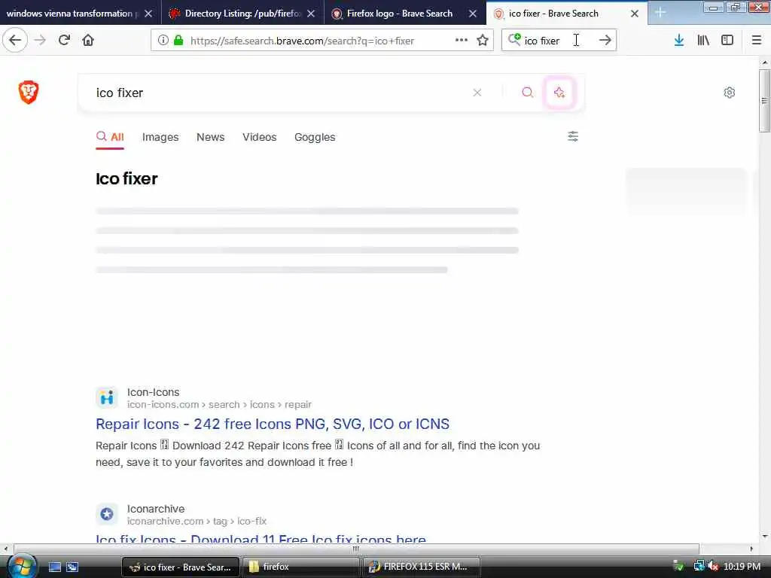The height and width of the screenshot is (578, 771).
Task: Submit search bar query with arrow
Action: coord(605,41)
